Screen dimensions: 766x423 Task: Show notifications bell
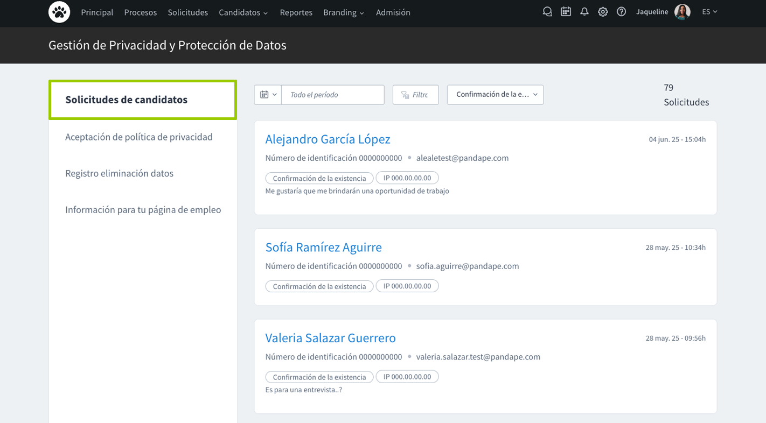tap(584, 12)
